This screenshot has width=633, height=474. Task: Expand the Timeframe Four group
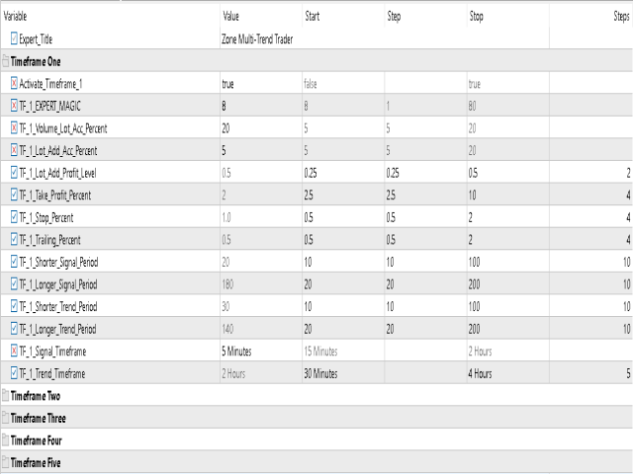pos(5,440)
